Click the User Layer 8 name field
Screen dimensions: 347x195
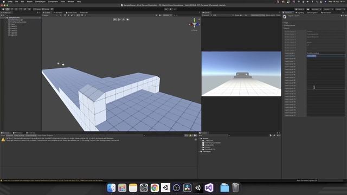(x=325, y=53)
